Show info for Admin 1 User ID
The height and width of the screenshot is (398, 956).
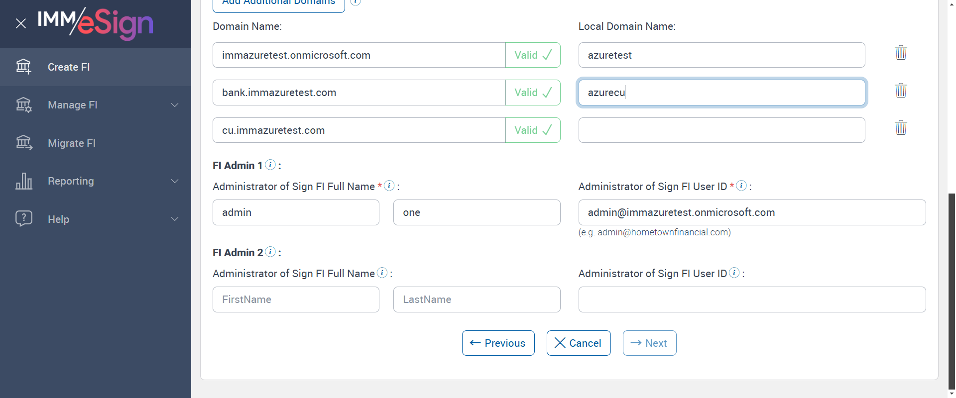pyautogui.click(x=741, y=186)
